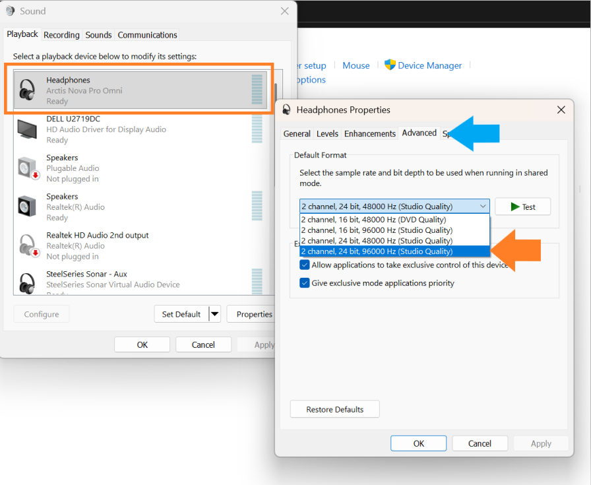The height and width of the screenshot is (485, 591).
Task: Open the Levels tab in Headphones Properties
Action: pos(327,133)
